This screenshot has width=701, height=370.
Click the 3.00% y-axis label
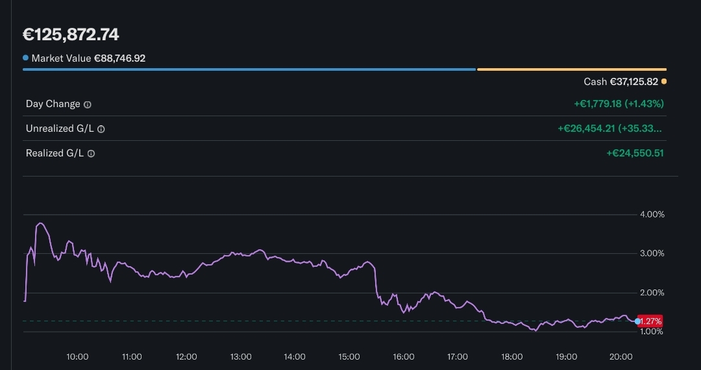pyautogui.click(x=652, y=253)
